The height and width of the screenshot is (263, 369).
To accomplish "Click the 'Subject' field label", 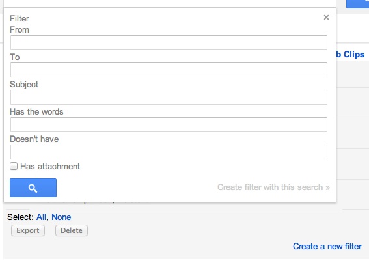I will pyautogui.click(x=24, y=84).
